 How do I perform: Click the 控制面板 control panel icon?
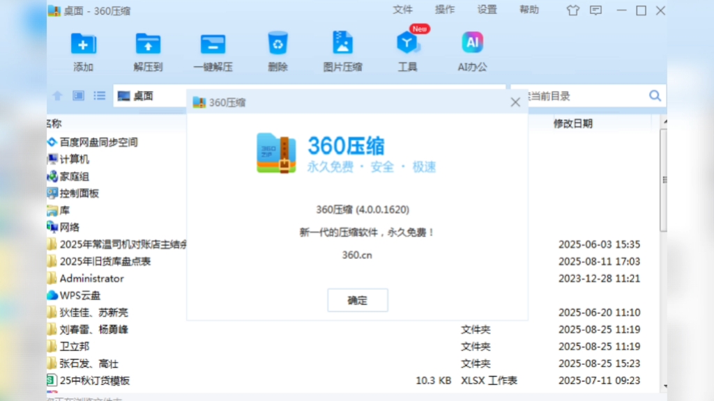(x=52, y=194)
